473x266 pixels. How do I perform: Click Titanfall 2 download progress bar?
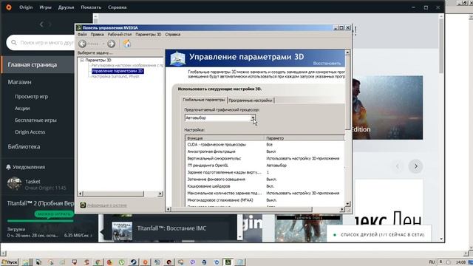pyautogui.click(x=40, y=221)
